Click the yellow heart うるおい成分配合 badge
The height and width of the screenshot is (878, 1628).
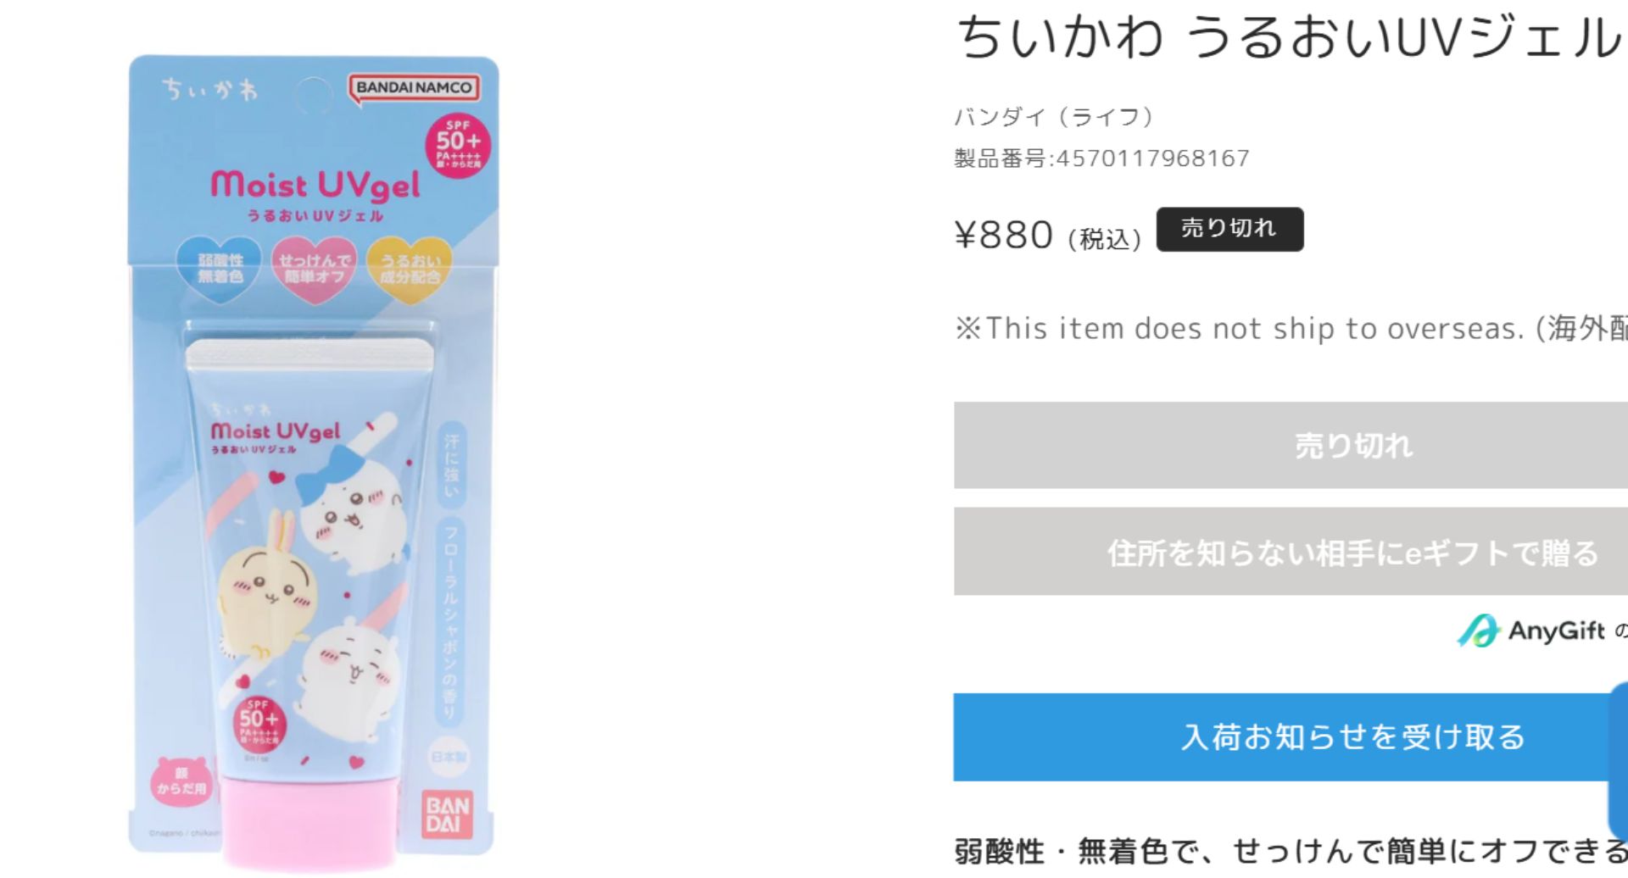pos(410,269)
